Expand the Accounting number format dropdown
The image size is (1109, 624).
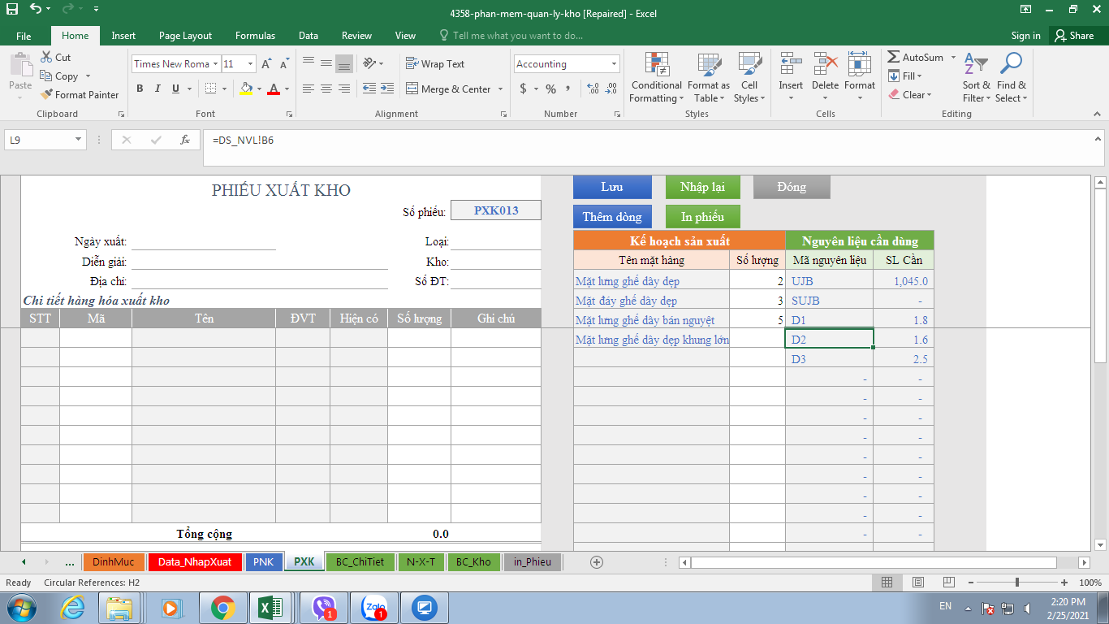[x=614, y=64]
